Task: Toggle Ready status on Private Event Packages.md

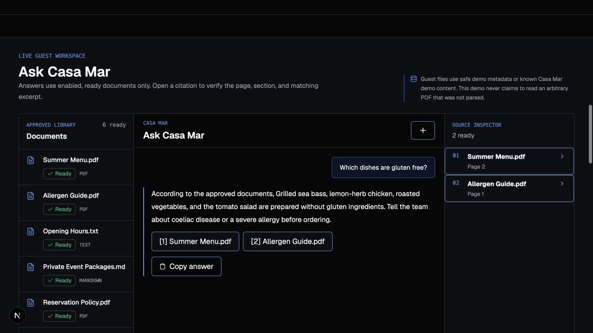Action: (59, 280)
